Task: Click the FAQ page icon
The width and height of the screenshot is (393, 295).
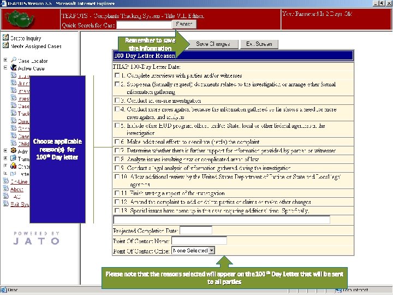Action: point(6,196)
